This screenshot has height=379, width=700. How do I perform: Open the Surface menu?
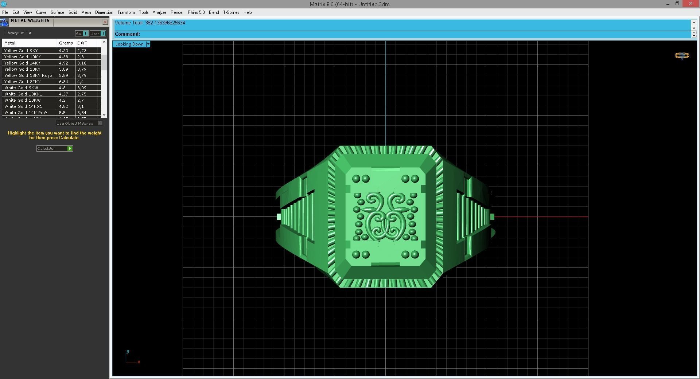click(x=58, y=12)
